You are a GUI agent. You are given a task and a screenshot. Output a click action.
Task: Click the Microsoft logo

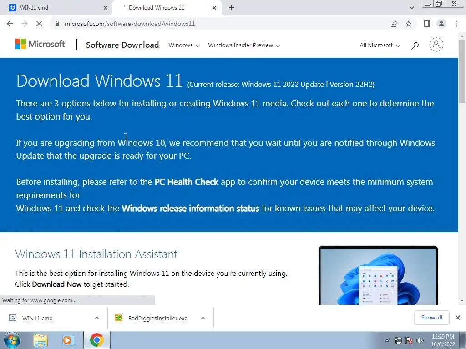pyautogui.click(x=40, y=44)
